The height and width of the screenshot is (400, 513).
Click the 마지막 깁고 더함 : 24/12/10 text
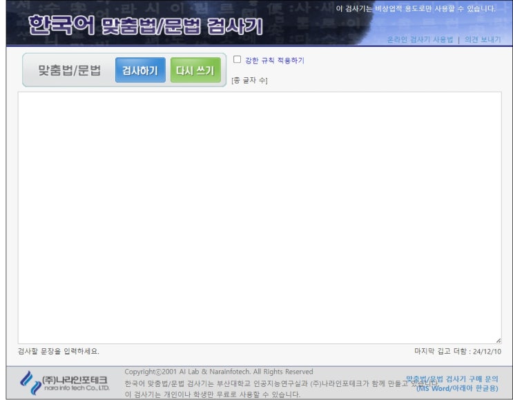458,351
